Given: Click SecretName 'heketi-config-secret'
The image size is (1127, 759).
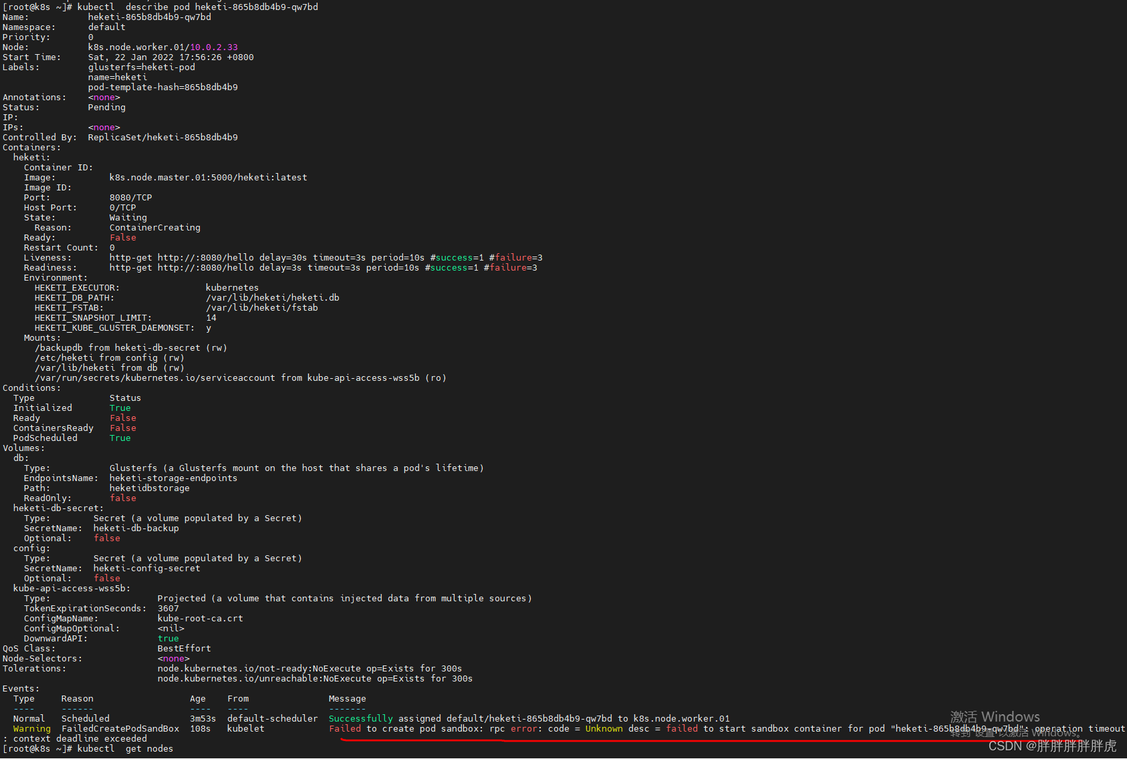Looking at the screenshot, I should click(x=147, y=569).
